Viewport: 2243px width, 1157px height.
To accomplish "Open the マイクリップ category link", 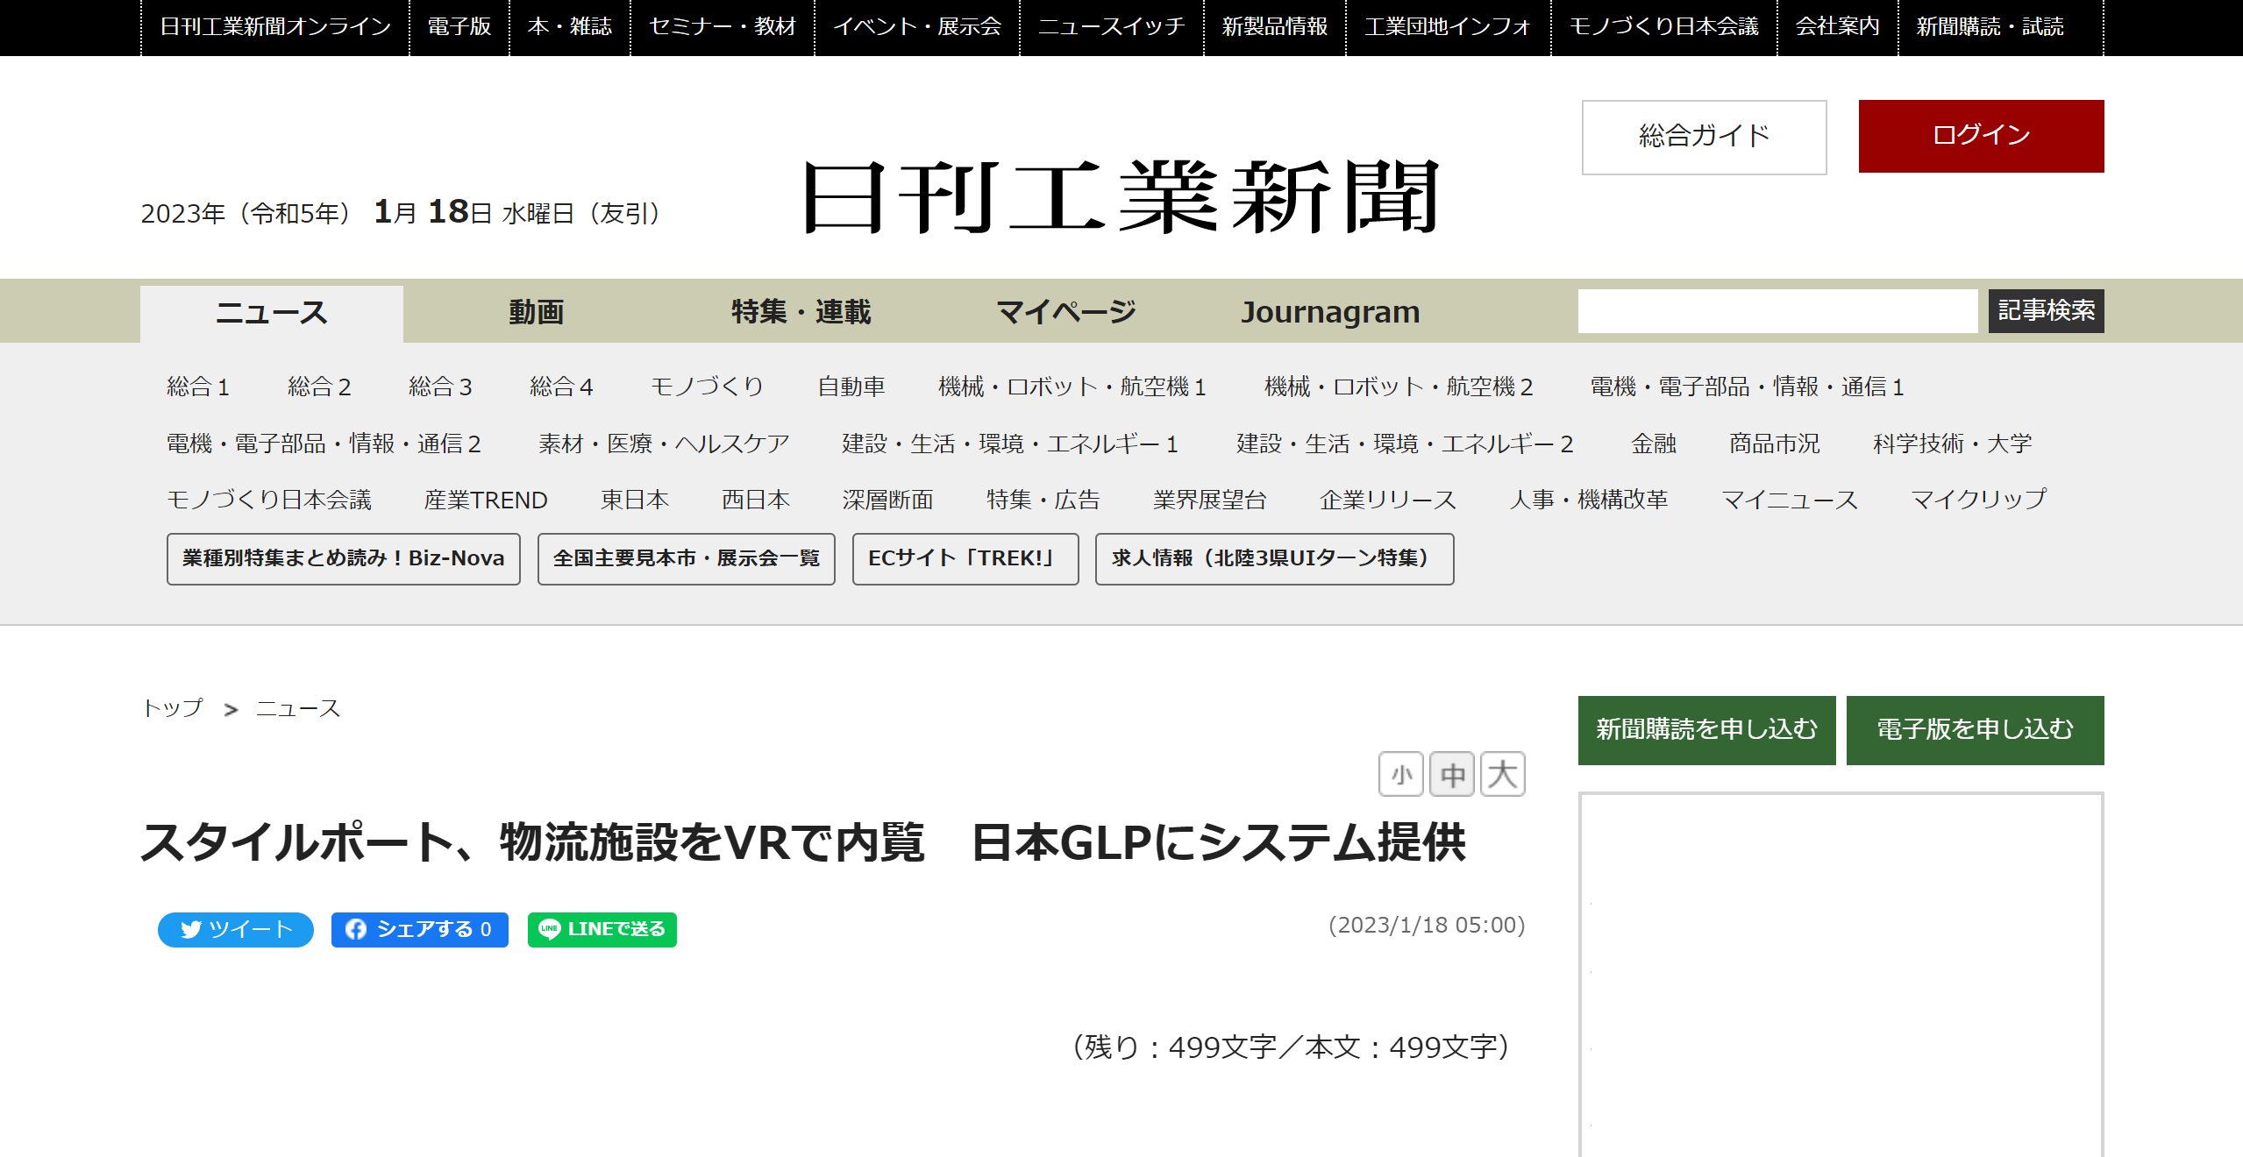I will pos(1979,500).
